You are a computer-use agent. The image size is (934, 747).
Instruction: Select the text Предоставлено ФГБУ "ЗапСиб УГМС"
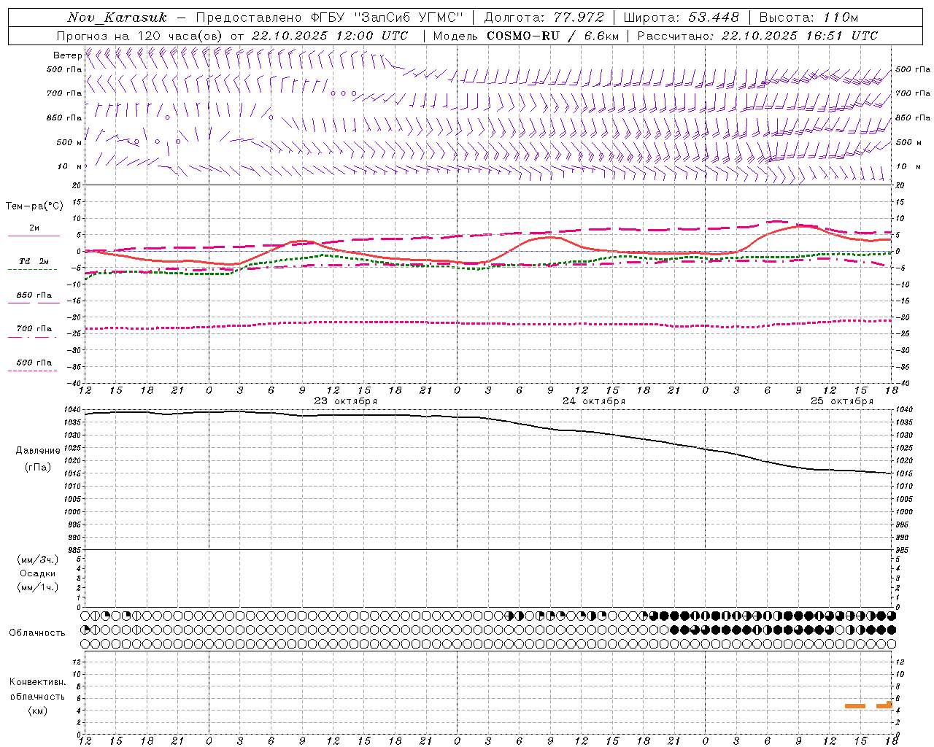[330, 18]
